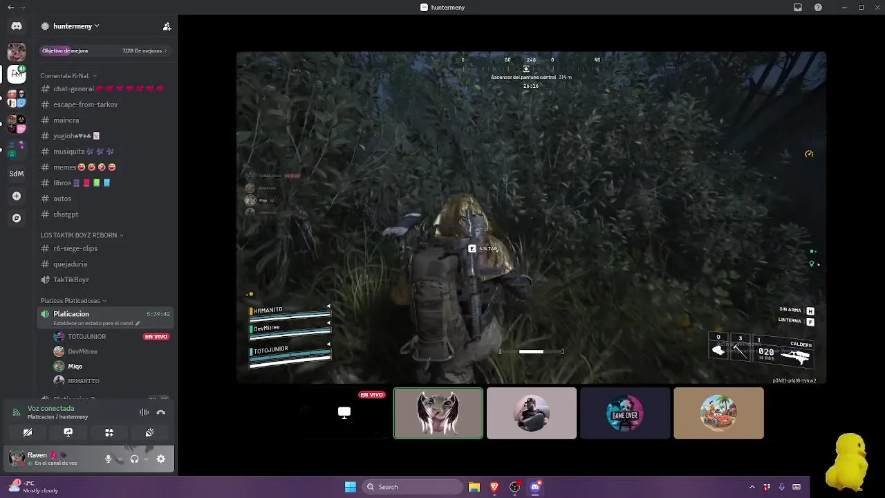Select TOTOJUNIOR in voice list
The height and width of the screenshot is (498, 885).
[112, 337]
